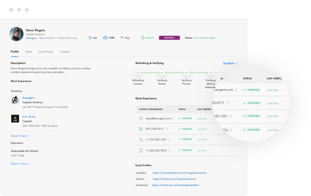
Task: Click the Contact Information column header
Action: pyautogui.click(x=151, y=109)
